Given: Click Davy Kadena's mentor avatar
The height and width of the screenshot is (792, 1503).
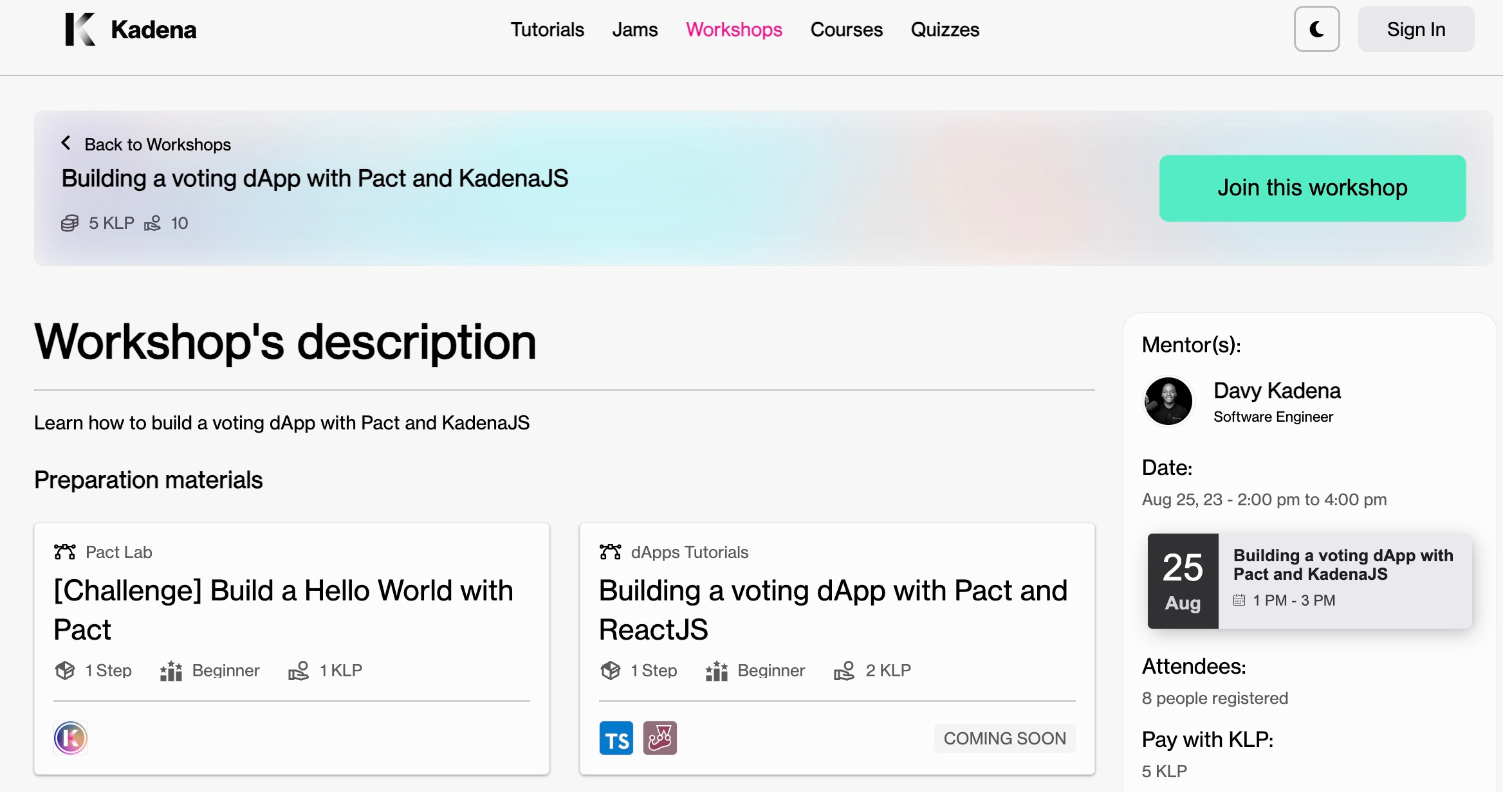Looking at the screenshot, I should (1168, 401).
